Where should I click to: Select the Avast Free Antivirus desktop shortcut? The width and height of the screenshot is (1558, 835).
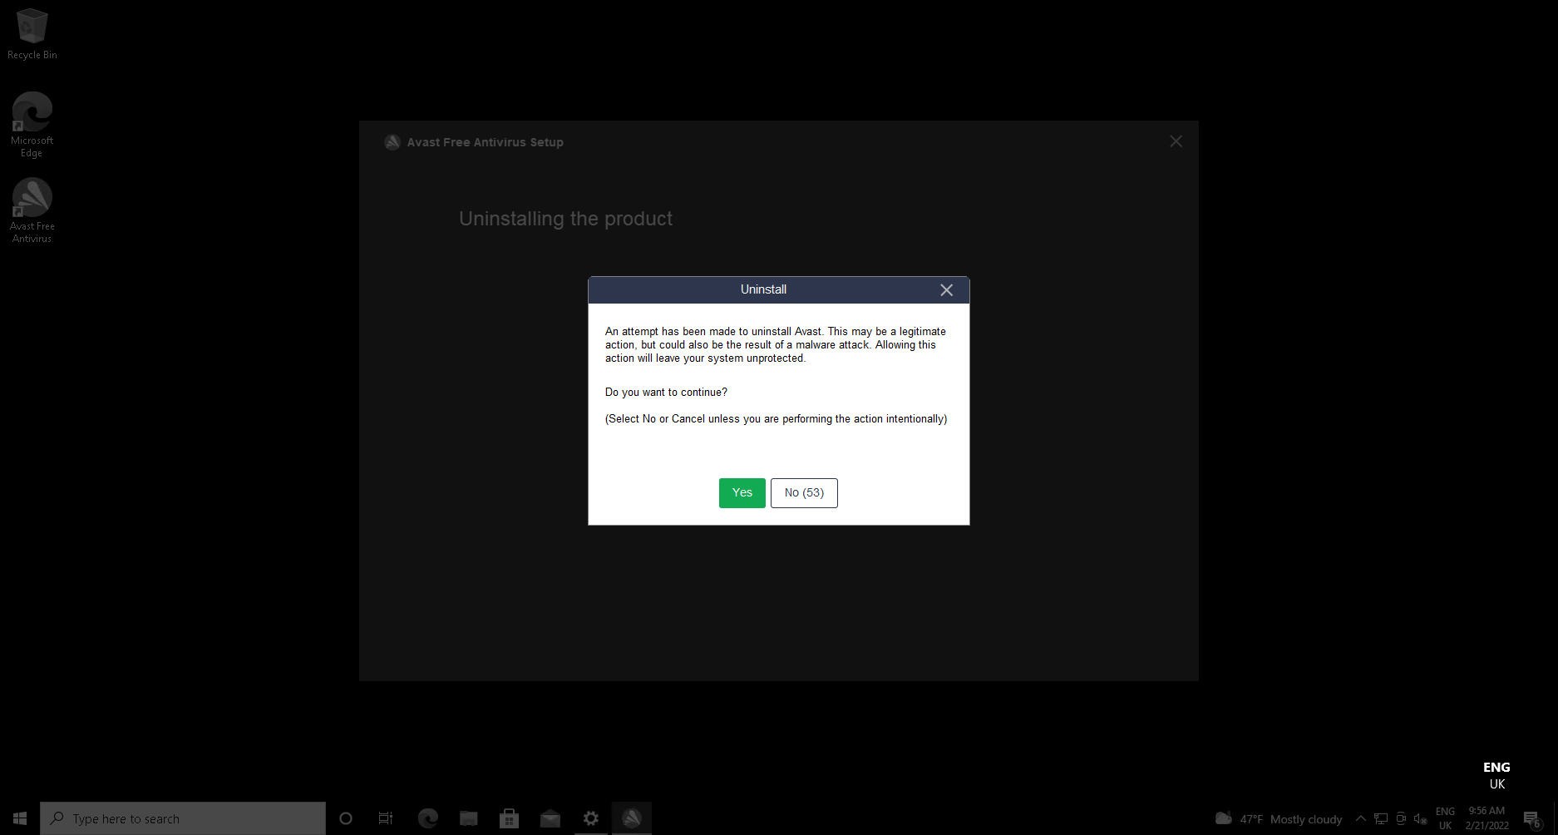[x=32, y=210]
